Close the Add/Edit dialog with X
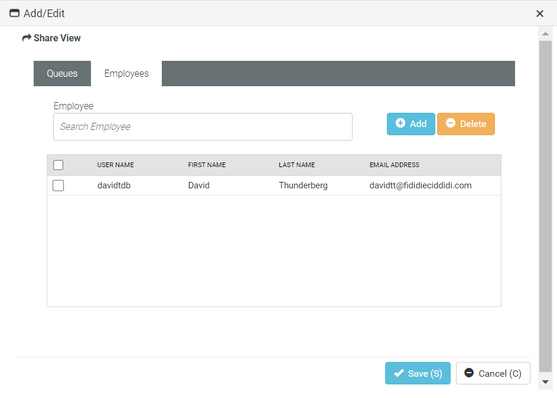 [539, 14]
